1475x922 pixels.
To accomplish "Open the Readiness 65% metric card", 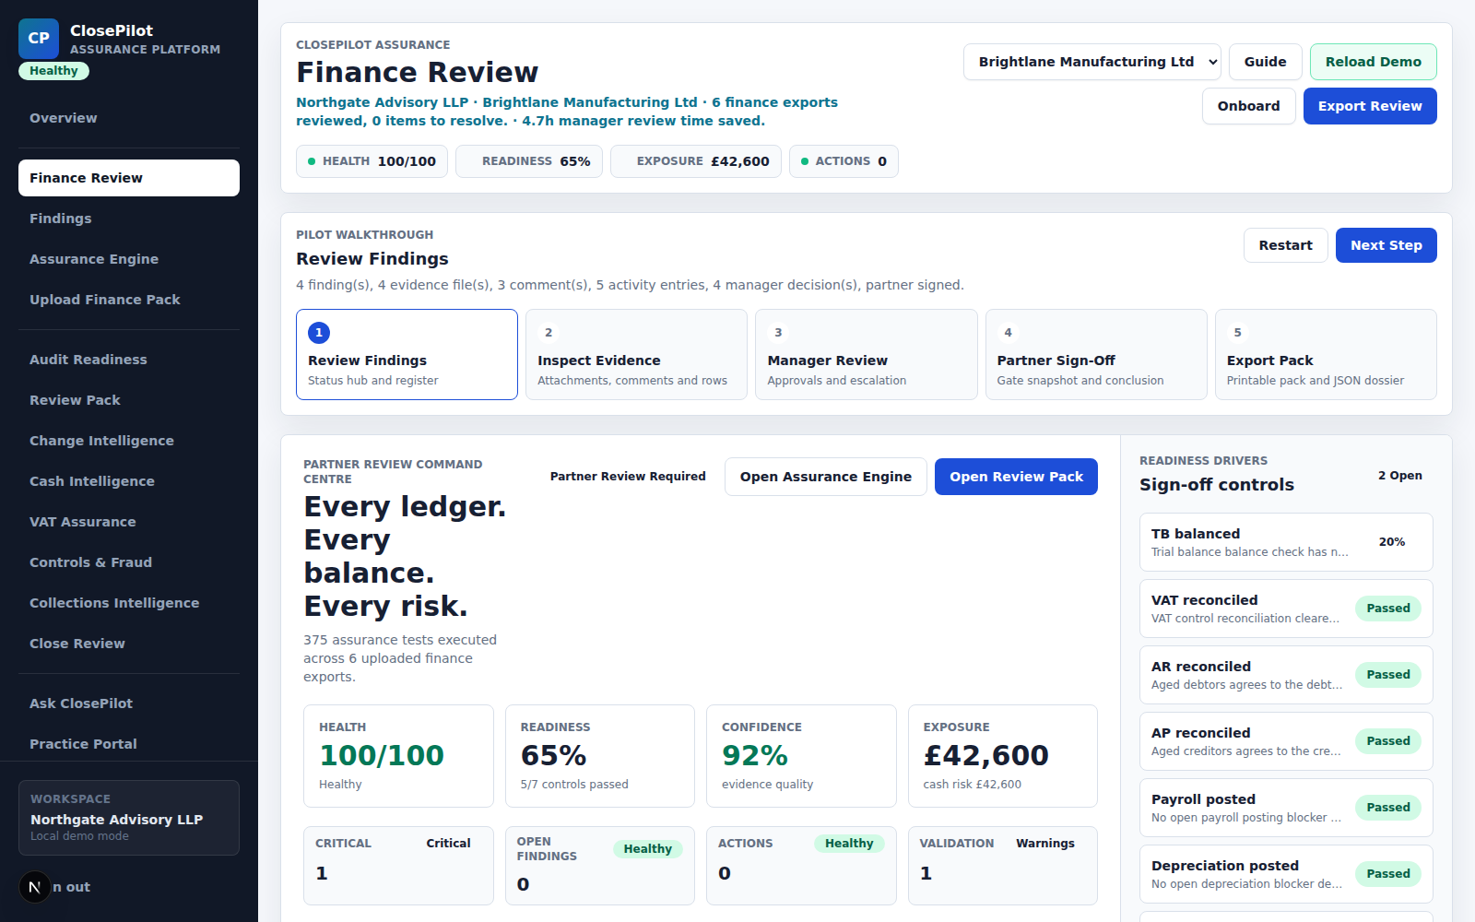I will click(x=599, y=756).
